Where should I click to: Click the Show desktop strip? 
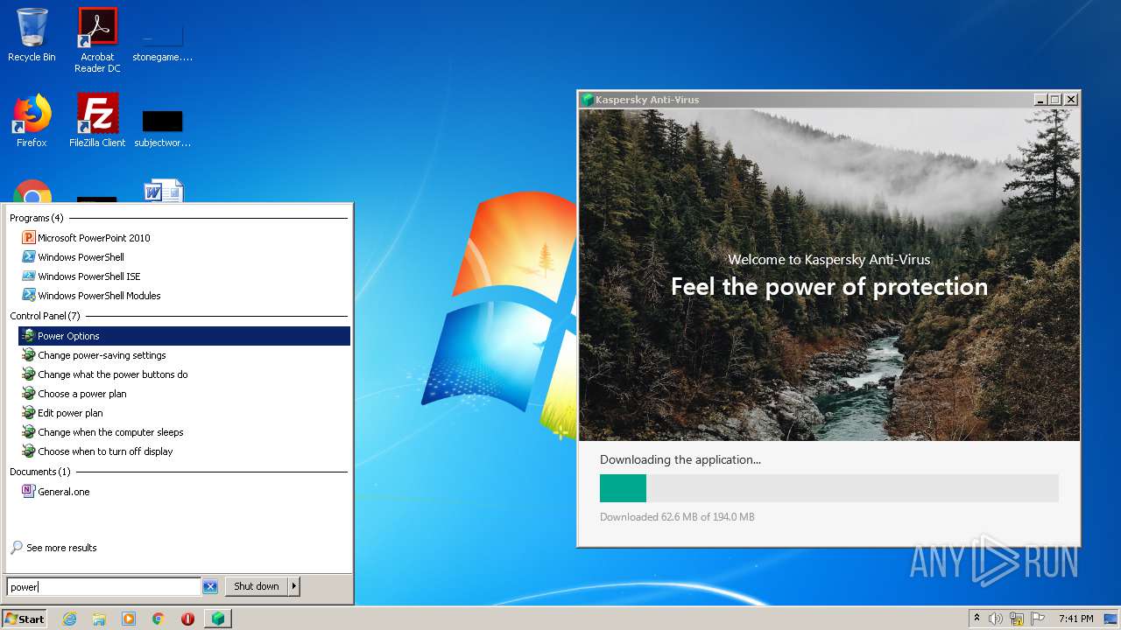coord(1111,619)
